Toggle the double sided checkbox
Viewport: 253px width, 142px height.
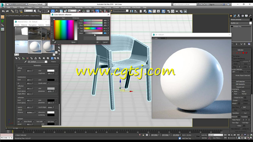(48, 83)
